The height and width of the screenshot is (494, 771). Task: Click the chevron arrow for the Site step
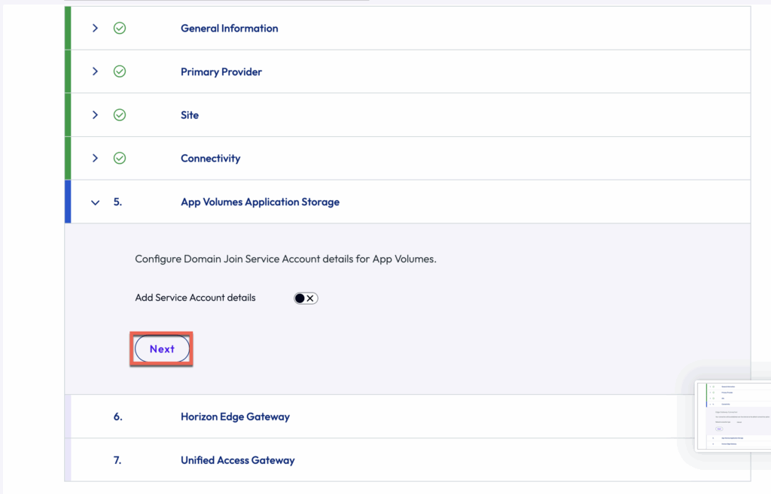pyautogui.click(x=95, y=115)
